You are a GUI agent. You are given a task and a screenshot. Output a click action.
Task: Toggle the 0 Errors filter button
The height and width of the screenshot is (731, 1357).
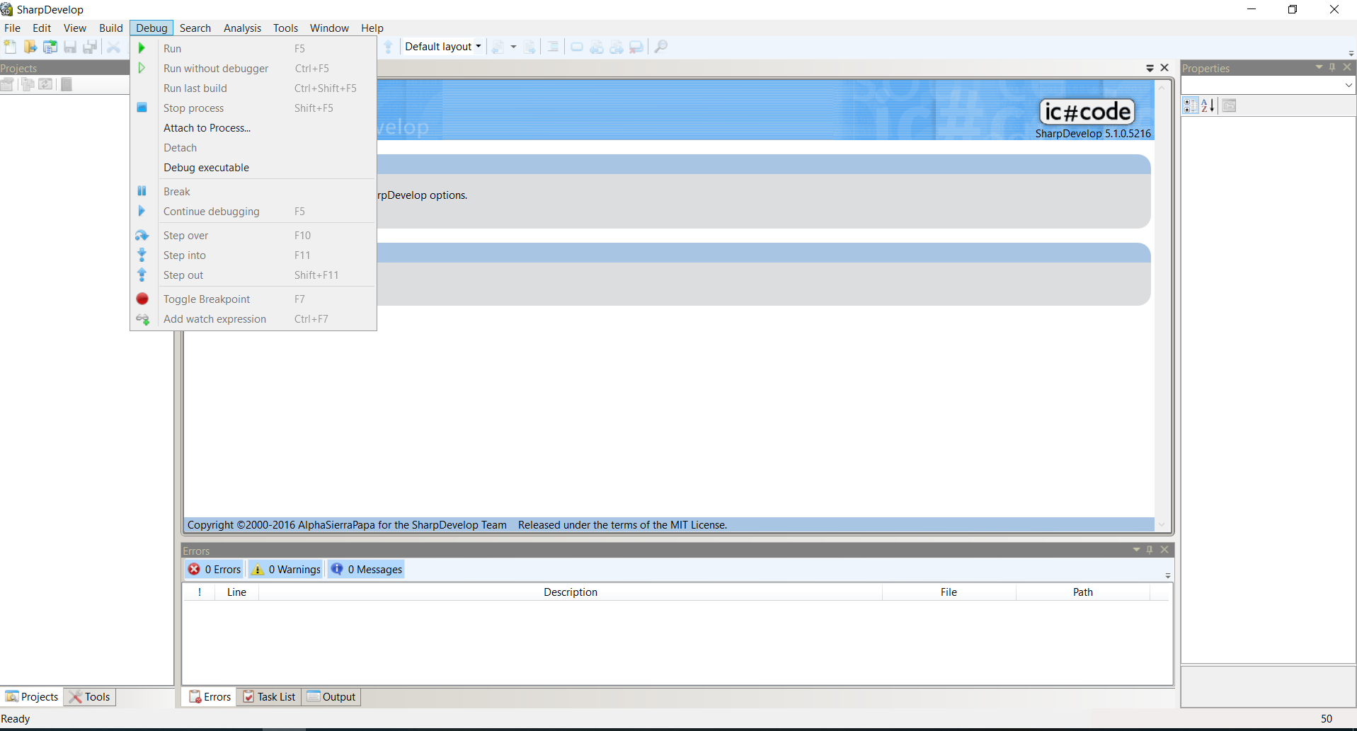(214, 569)
